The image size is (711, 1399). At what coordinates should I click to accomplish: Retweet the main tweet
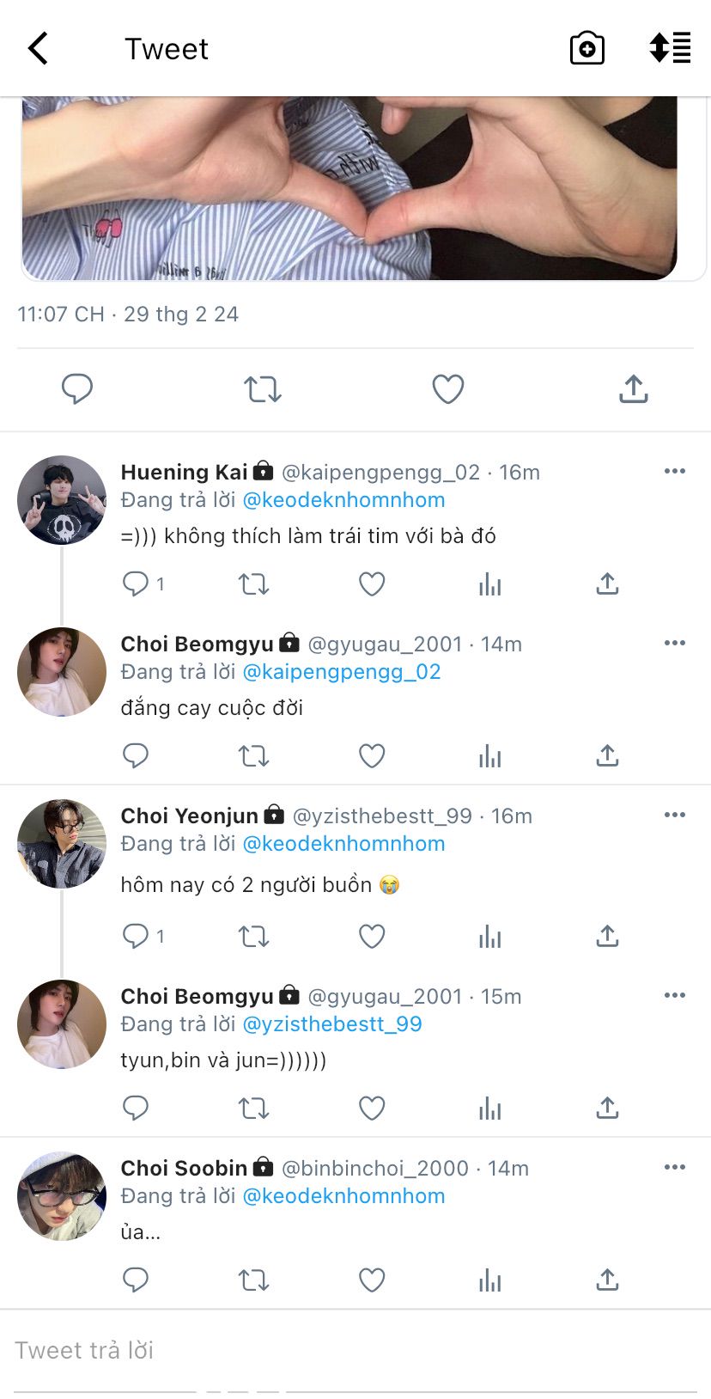point(263,389)
